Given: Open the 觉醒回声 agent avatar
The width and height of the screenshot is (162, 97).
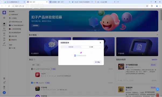Looking at the screenshot, I should 121,89.
